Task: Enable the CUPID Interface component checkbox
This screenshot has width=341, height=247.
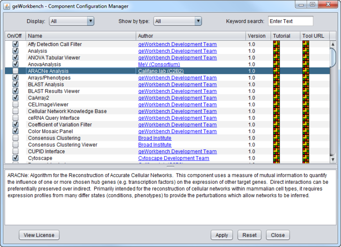Action: [16, 152]
